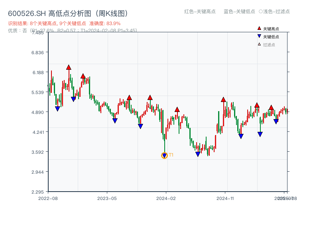
Task: Click the 2023-05 x-axis date label
Action: coord(107,198)
